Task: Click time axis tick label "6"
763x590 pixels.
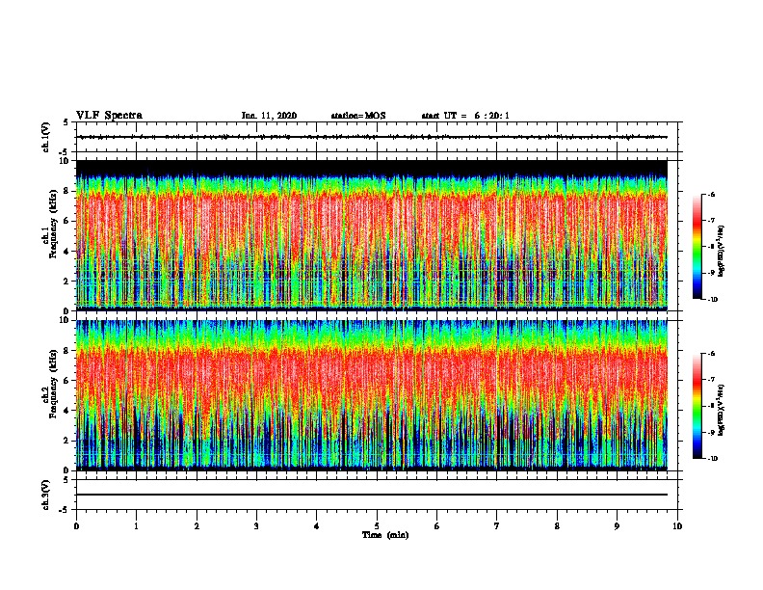Action: click(x=437, y=526)
